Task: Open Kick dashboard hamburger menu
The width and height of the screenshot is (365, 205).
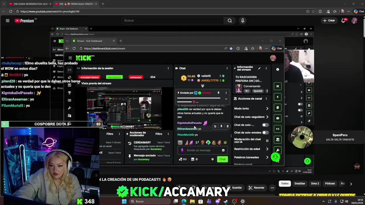Action: pos(70,58)
